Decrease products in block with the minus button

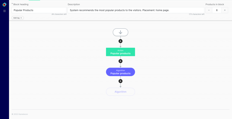coord(209,10)
